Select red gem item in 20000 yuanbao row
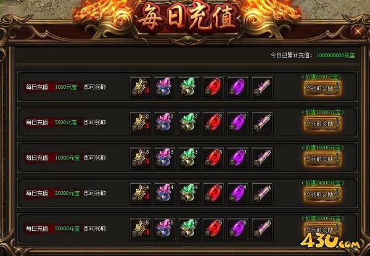Viewport: 370px width, 256px height. [213, 193]
